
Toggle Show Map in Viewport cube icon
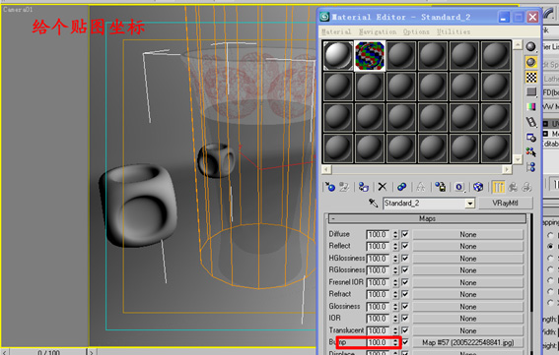coord(478,187)
